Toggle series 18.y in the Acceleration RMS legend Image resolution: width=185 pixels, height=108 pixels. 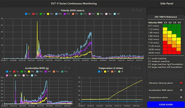26,75
